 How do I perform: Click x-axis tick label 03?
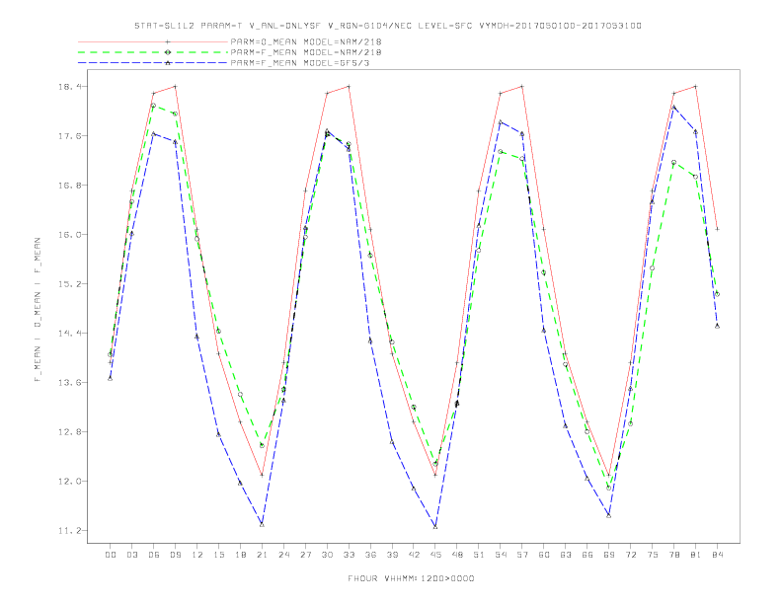click(132, 555)
